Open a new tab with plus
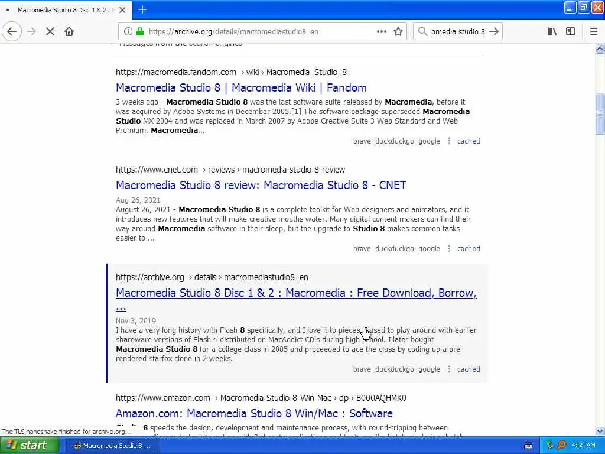 pos(142,9)
